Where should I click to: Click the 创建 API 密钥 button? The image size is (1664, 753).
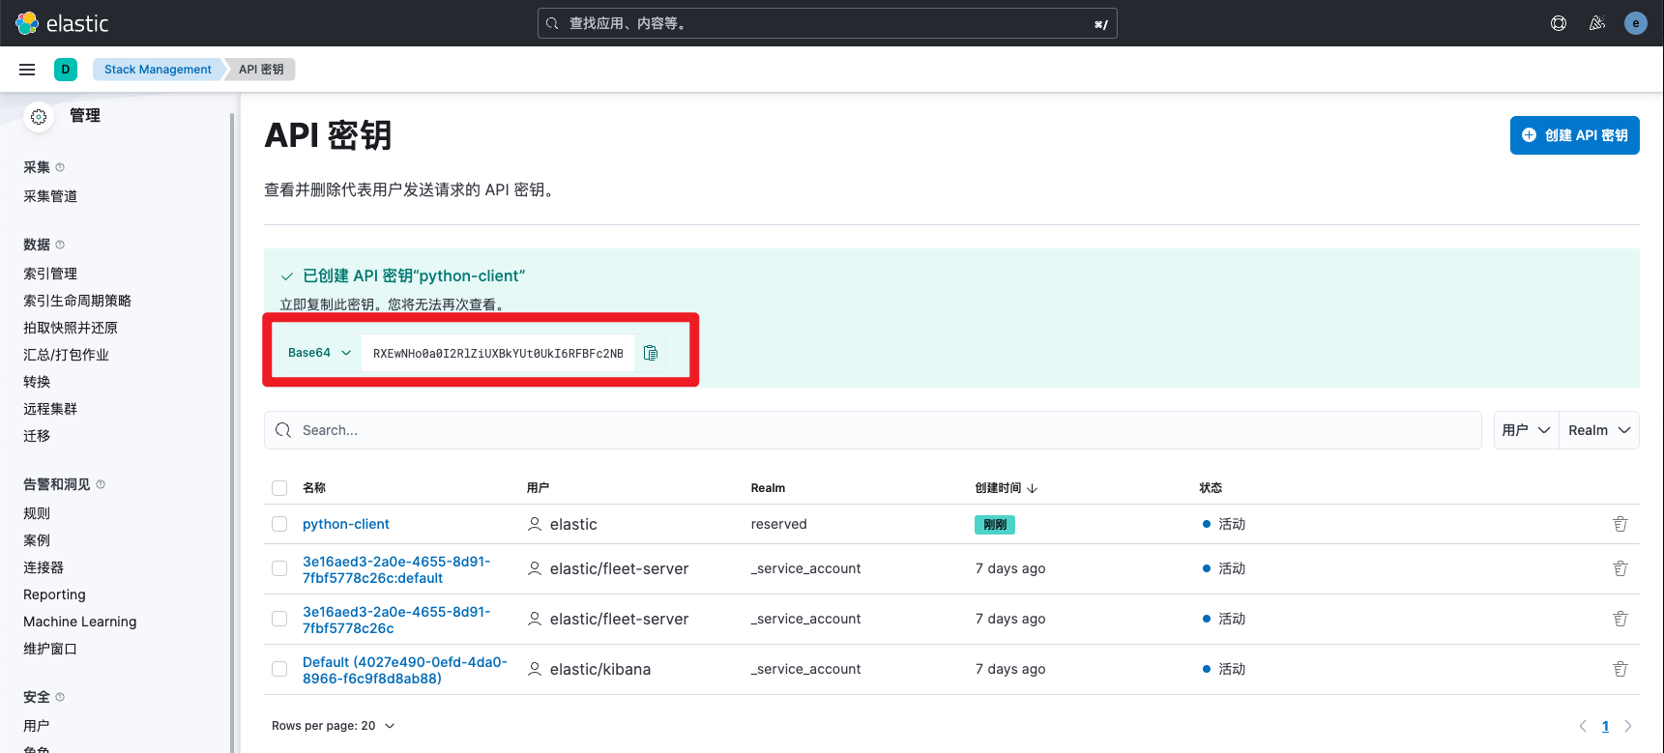[1575, 135]
